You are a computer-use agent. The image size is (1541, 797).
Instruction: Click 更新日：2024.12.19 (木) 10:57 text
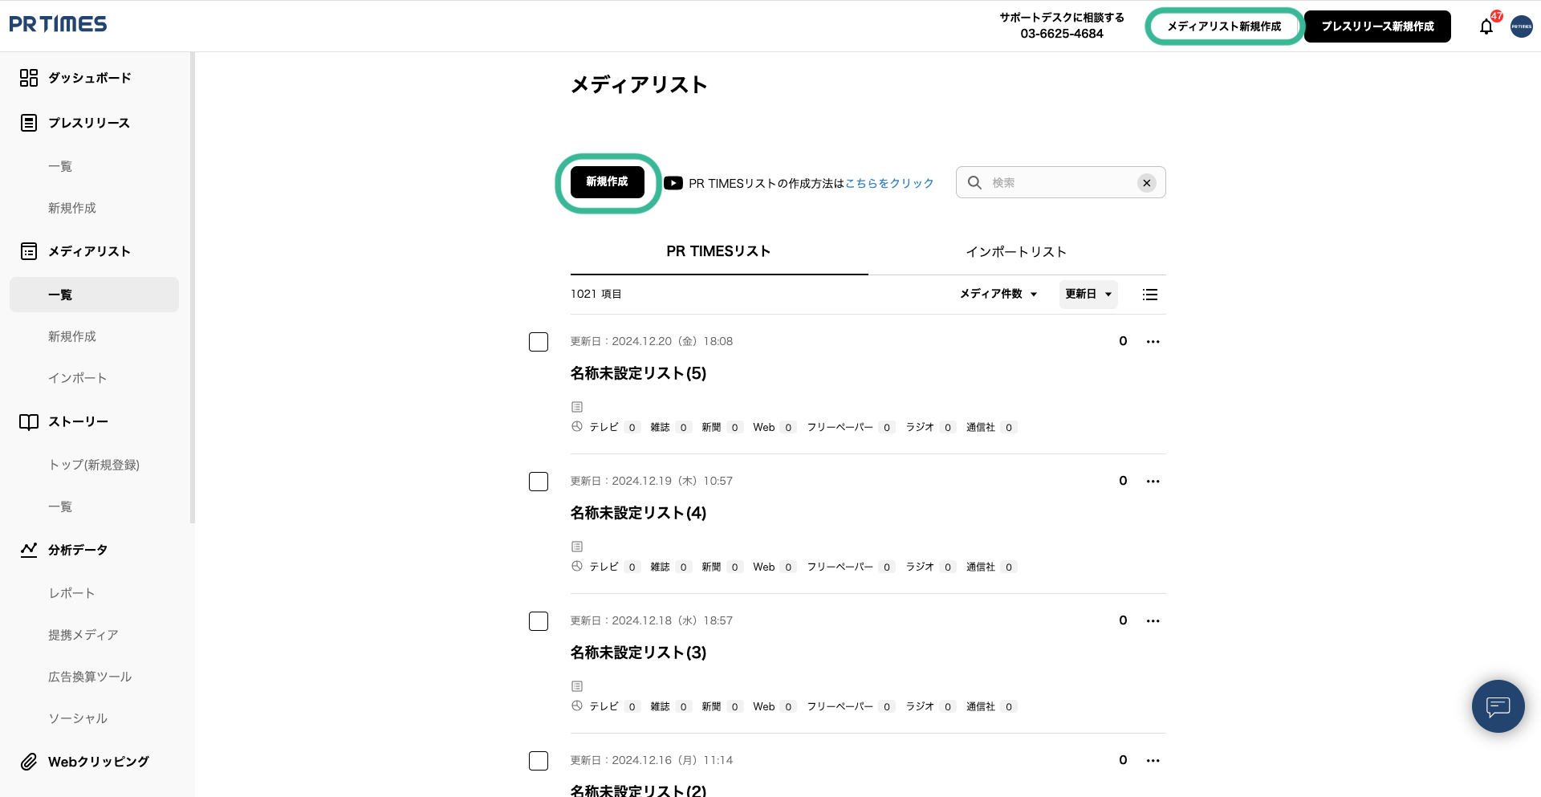tap(652, 481)
